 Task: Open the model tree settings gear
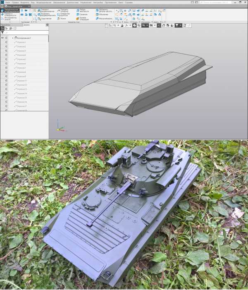(47, 25)
